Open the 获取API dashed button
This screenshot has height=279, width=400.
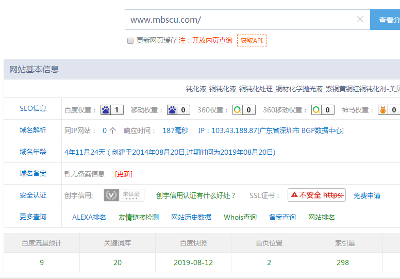pyautogui.click(x=252, y=41)
